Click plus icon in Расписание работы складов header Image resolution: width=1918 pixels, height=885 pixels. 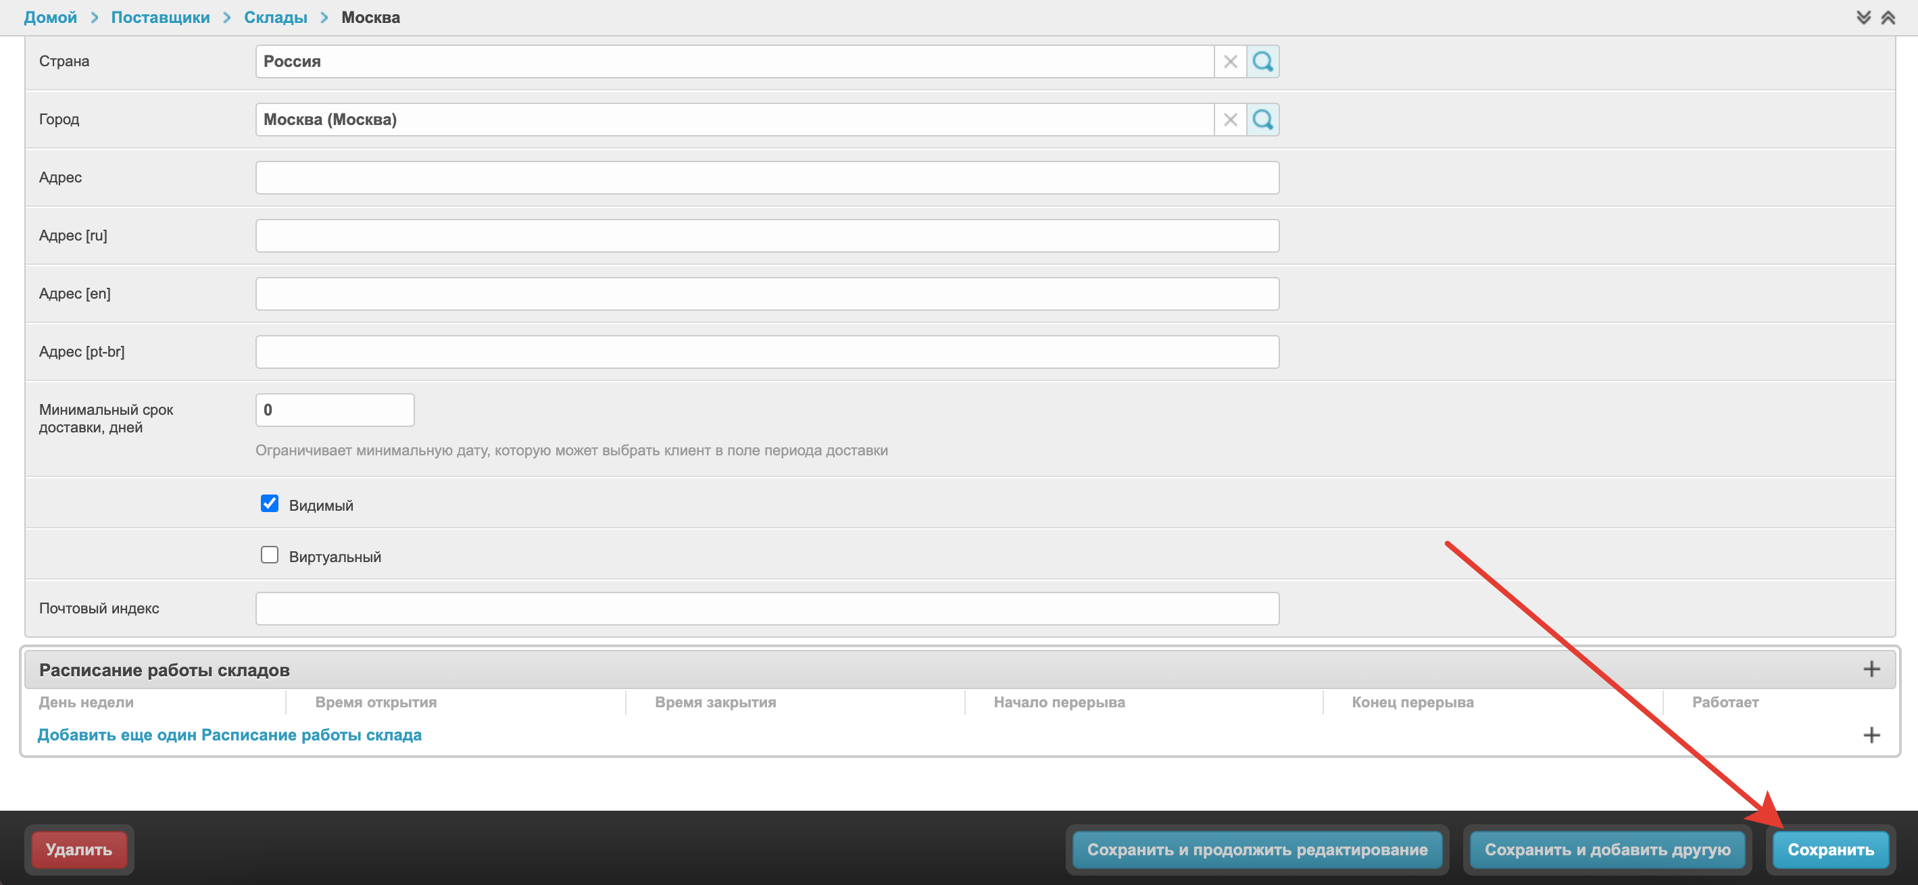[1871, 669]
